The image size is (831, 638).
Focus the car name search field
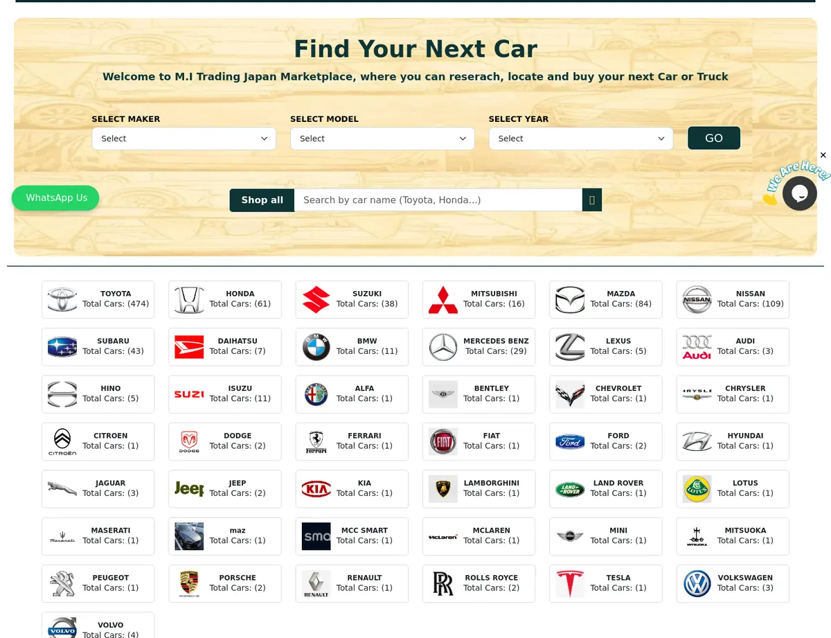[438, 200]
